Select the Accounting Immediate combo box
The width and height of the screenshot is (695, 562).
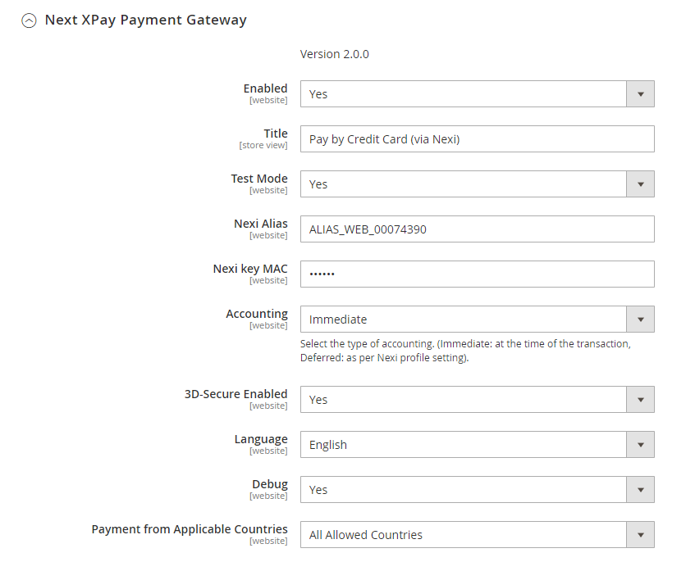coord(464,320)
